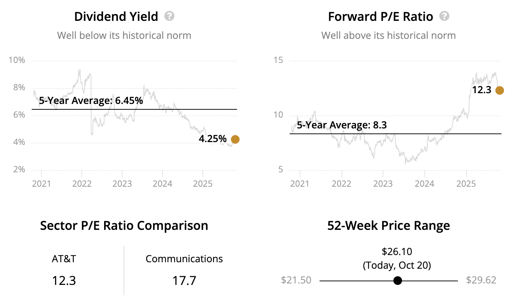Click the black dot on the price range

pos(398,281)
